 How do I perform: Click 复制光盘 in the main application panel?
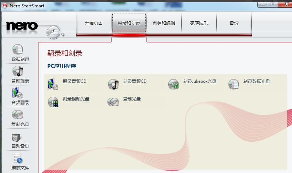(131, 99)
